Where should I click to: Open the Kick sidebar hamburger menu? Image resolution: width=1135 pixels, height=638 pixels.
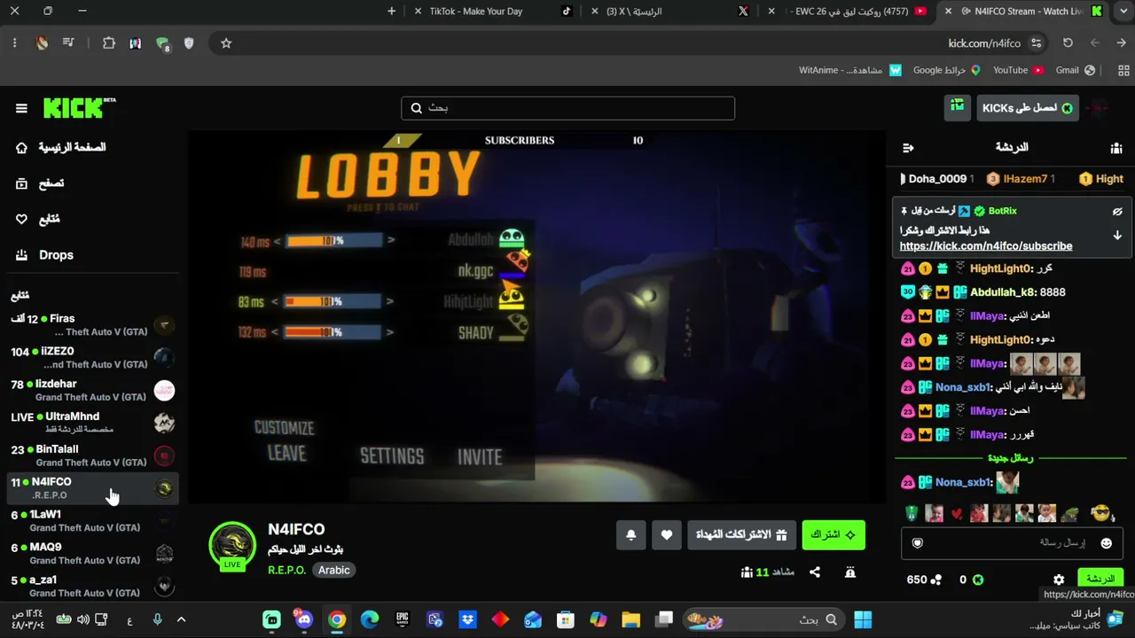pyautogui.click(x=21, y=108)
